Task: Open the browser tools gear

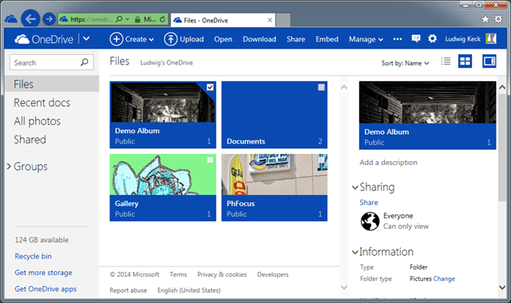Action: coord(498,19)
